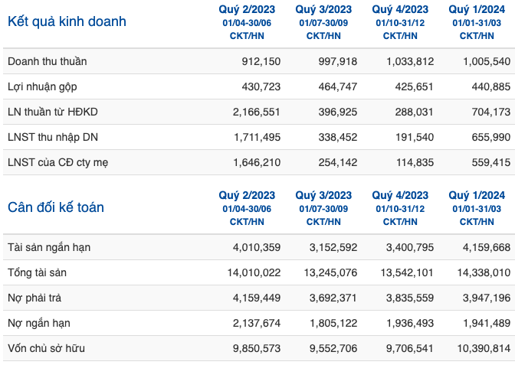Image resolution: width=515 pixels, height=365 pixels.
Task: Click the 'Tổng tài sản' row label
Action: [x=37, y=272]
